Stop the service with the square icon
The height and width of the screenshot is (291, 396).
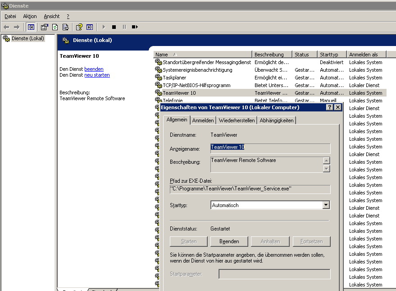pyautogui.click(x=114, y=27)
